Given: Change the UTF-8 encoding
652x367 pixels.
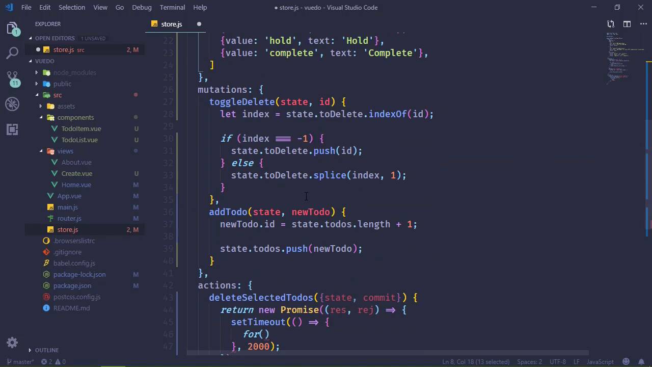Looking at the screenshot, I should (x=558, y=362).
